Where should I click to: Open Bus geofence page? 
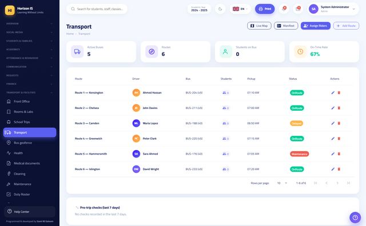pyautogui.click(x=30, y=143)
